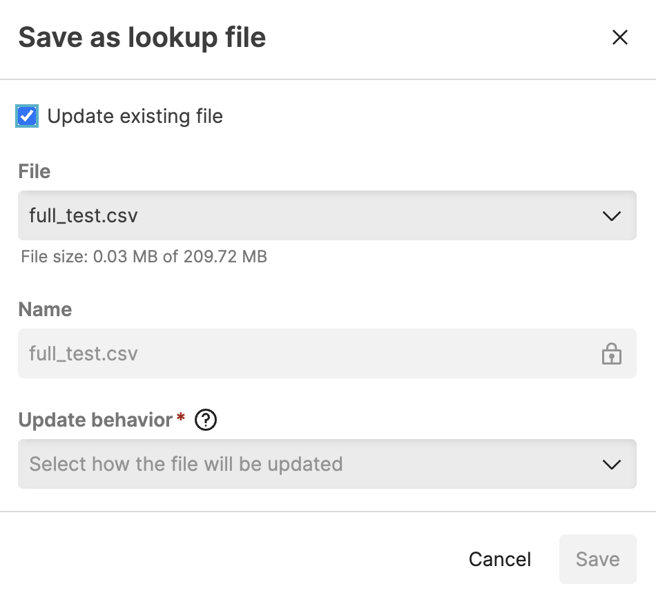
Task: Expand the Update behavior dropdown
Action: 327,464
